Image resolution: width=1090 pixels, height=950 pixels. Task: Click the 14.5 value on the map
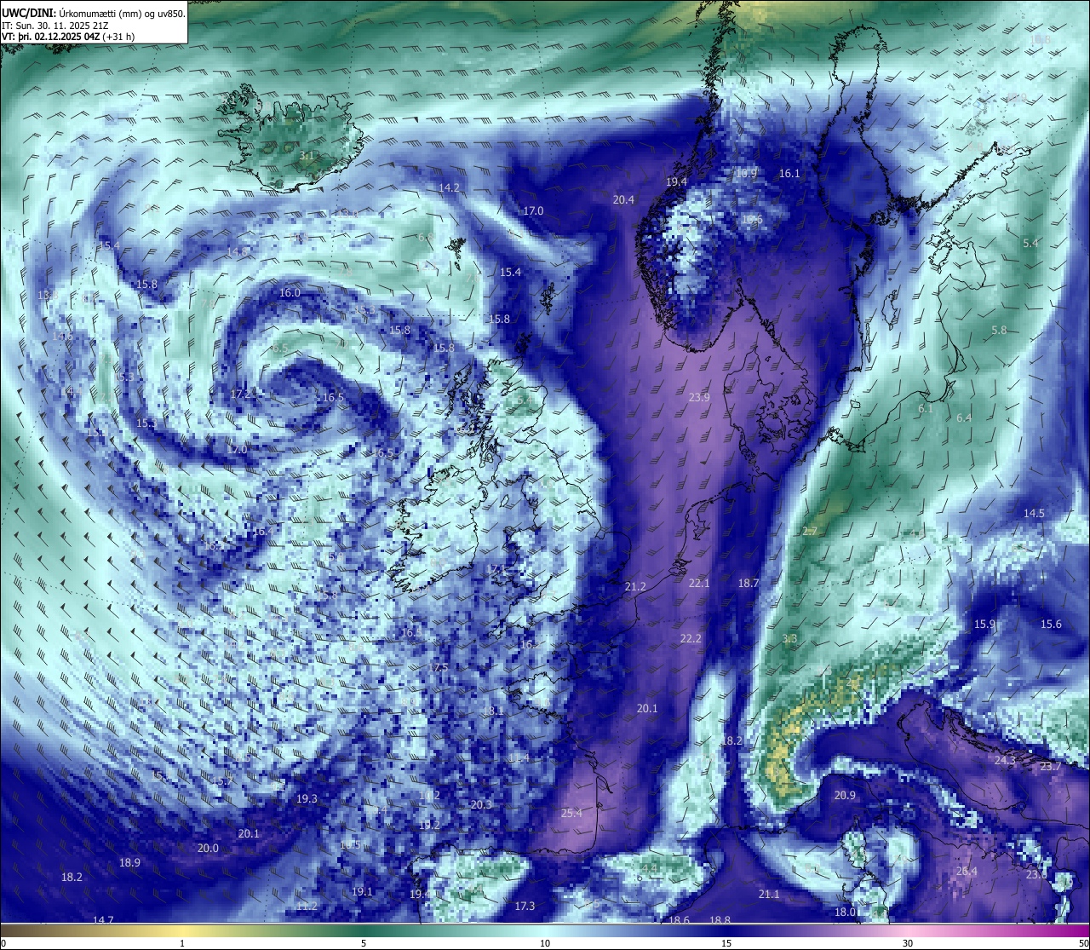tap(1034, 514)
